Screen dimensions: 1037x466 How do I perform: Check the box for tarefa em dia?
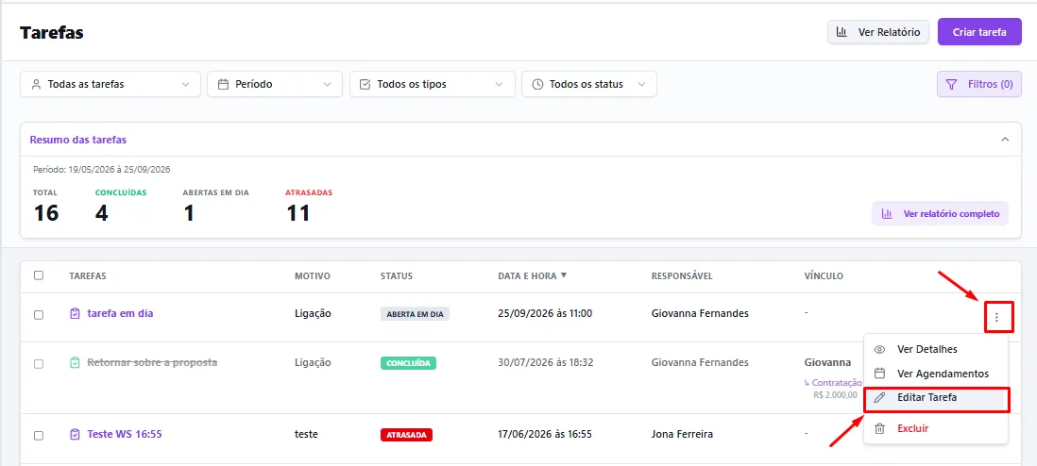[x=39, y=315]
